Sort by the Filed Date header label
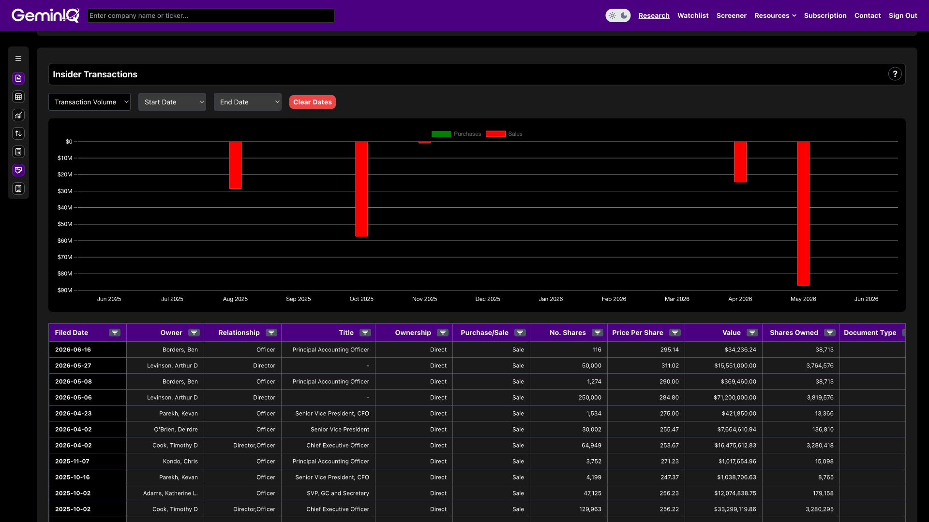This screenshot has height=522, width=929. coord(72,333)
